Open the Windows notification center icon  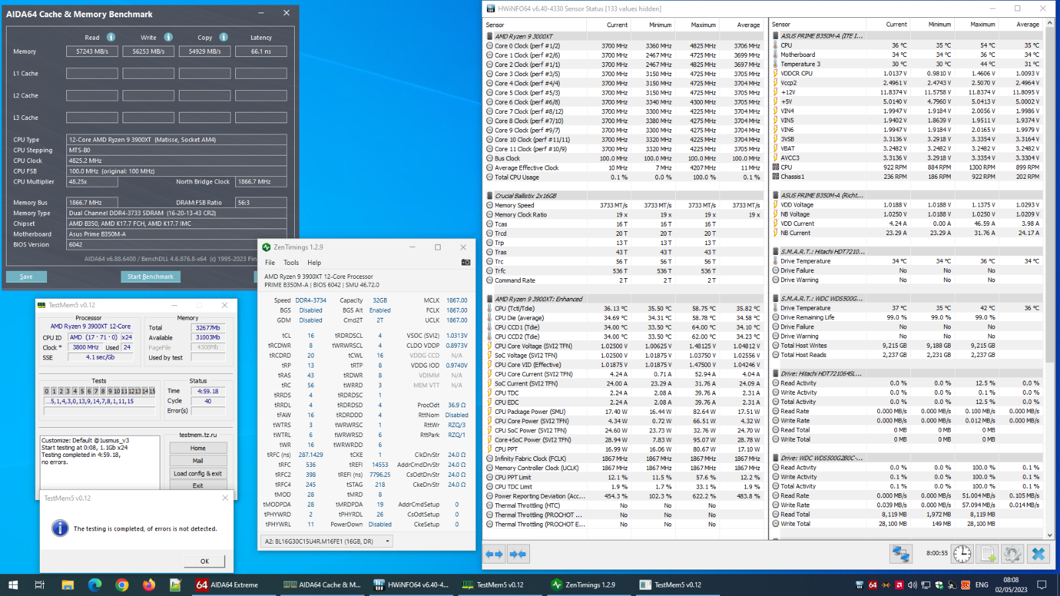(1041, 585)
